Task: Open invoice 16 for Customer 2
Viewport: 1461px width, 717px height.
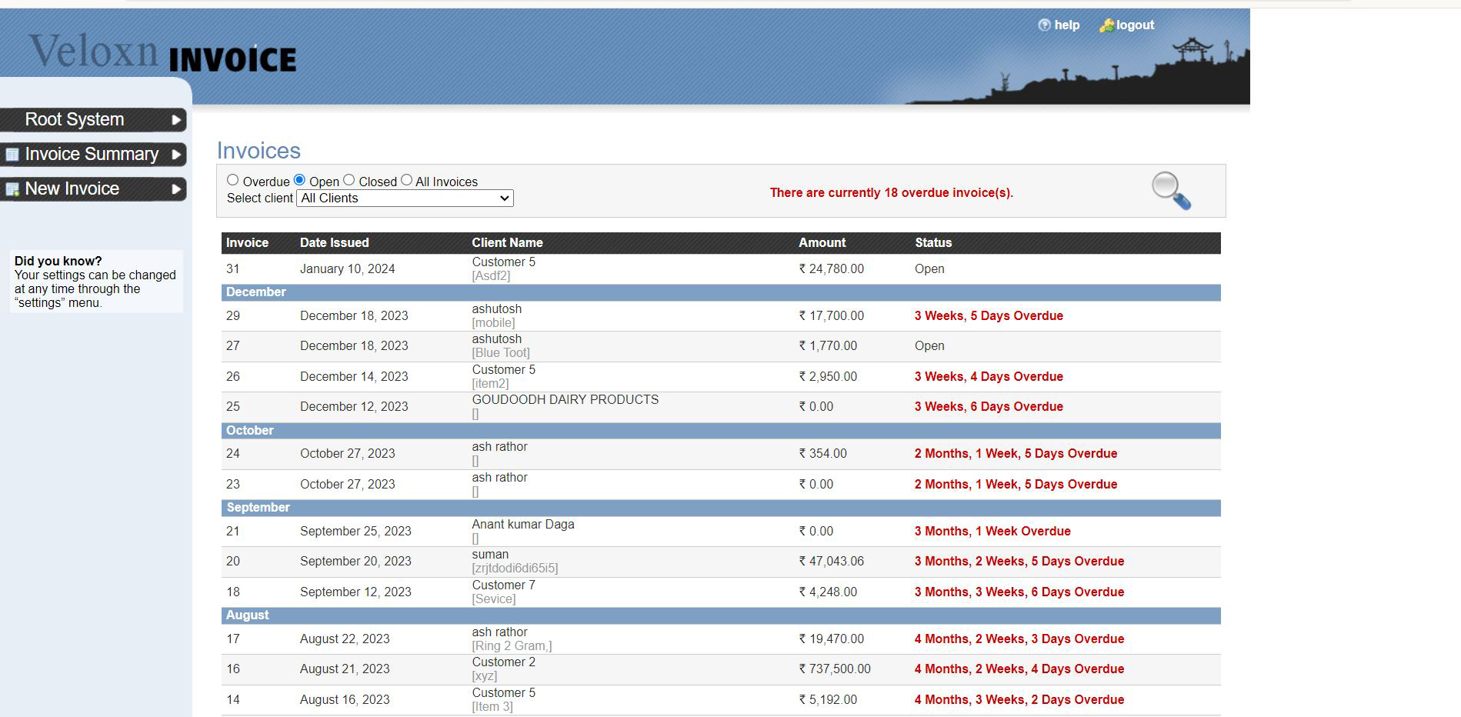Action: [x=233, y=669]
